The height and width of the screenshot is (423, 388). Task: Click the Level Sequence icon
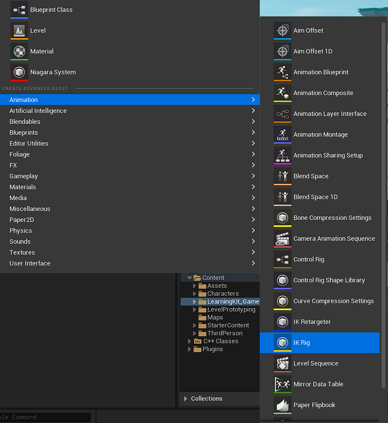tap(282, 363)
